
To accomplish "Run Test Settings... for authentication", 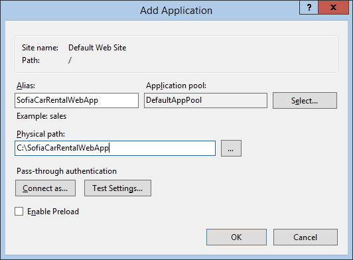I will click(x=117, y=188).
